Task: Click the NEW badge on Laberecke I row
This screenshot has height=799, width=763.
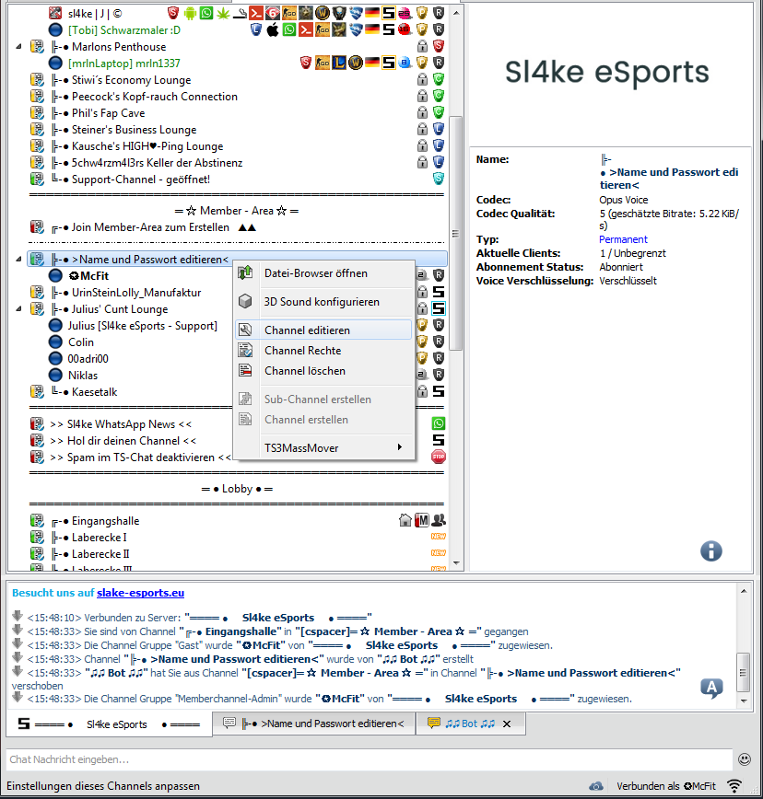Action: click(x=439, y=537)
